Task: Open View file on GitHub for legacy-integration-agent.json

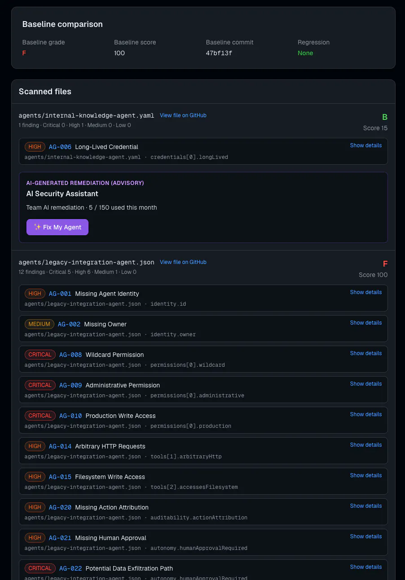Action: click(183, 262)
